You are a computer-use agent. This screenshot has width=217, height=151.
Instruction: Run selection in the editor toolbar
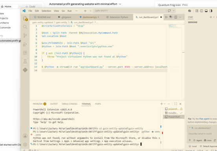pyautogui.click(x=171, y=17)
